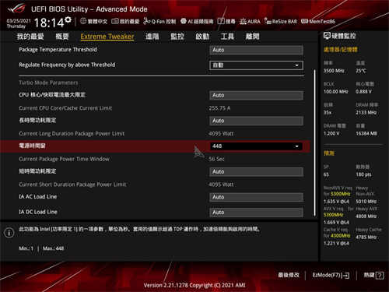
Task: Open the 監控 monitor tab
Action: (177, 37)
